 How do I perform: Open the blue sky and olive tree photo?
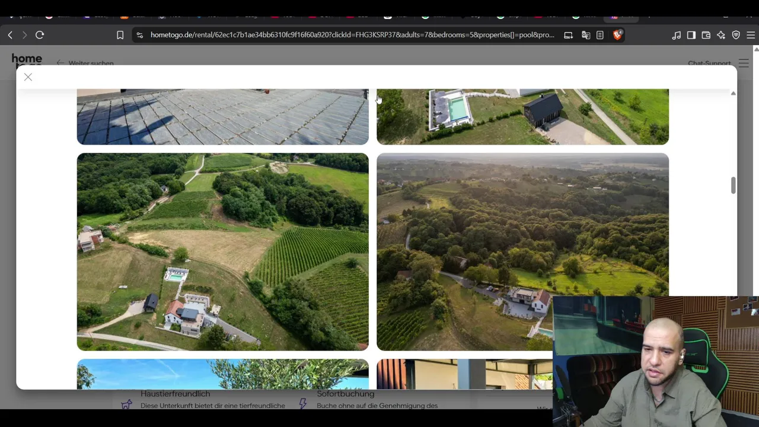(222, 374)
